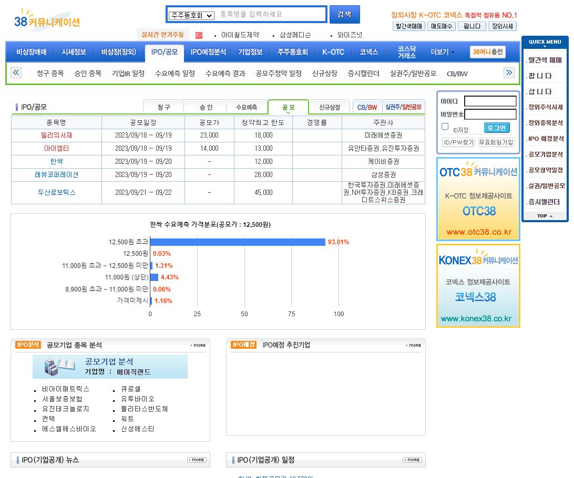Click the 아이디 input field
574x478 pixels.
click(x=490, y=101)
